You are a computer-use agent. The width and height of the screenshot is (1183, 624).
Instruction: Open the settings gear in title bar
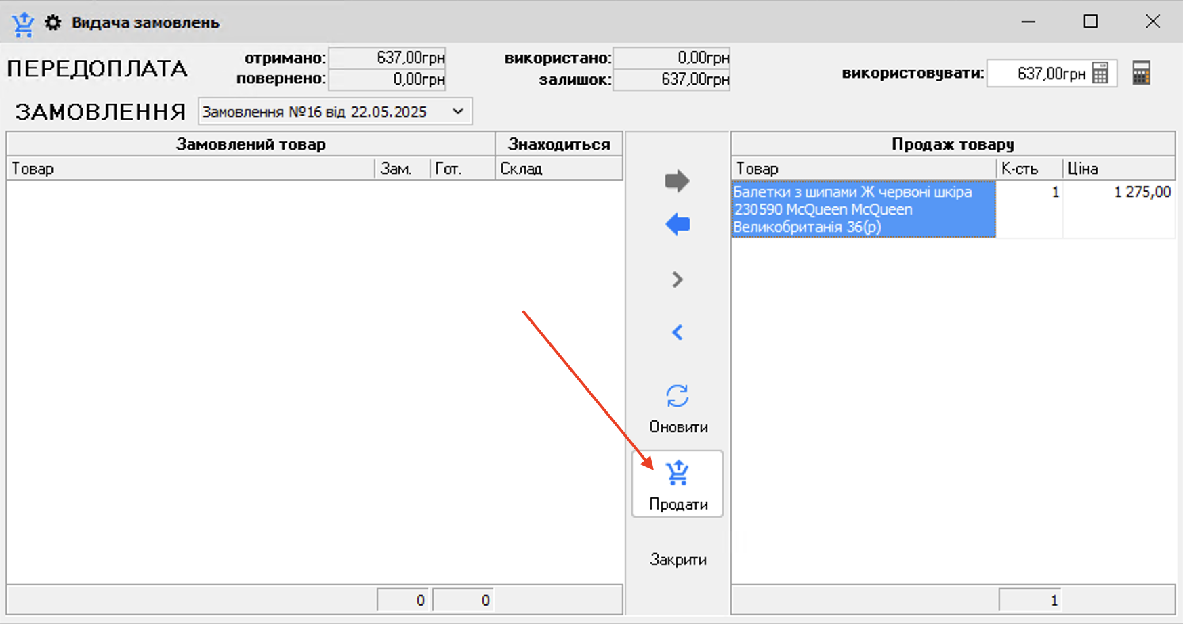pyautogui.click(x=53, y=23)
